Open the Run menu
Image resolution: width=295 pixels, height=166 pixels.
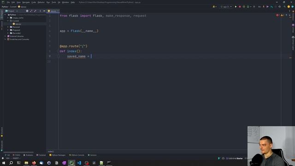tap(48, 2)
